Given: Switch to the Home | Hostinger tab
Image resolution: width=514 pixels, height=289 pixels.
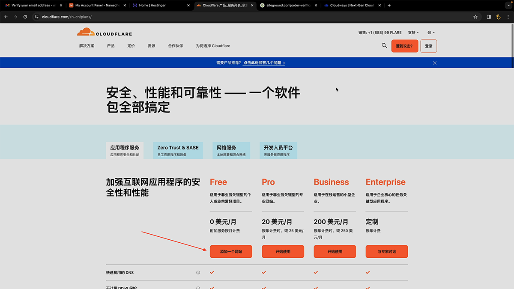Looking at the screenshot, I should click(x=160, y=6).
